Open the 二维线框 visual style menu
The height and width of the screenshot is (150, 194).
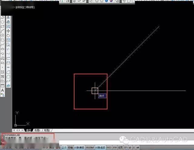point(29,7)
